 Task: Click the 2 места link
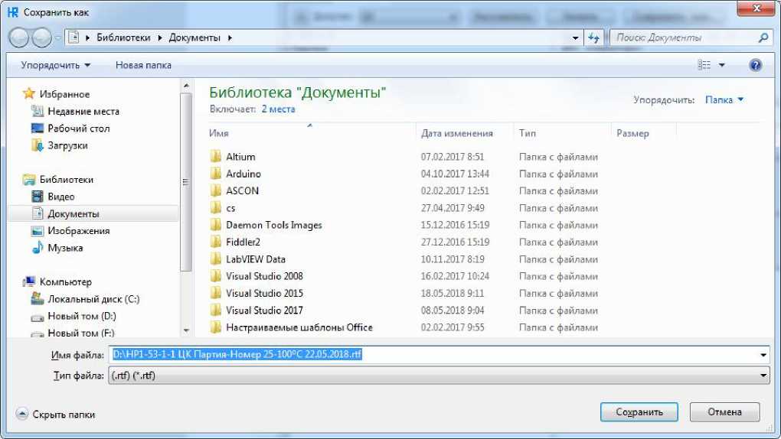pyautogui.click(x=278, y=109)
